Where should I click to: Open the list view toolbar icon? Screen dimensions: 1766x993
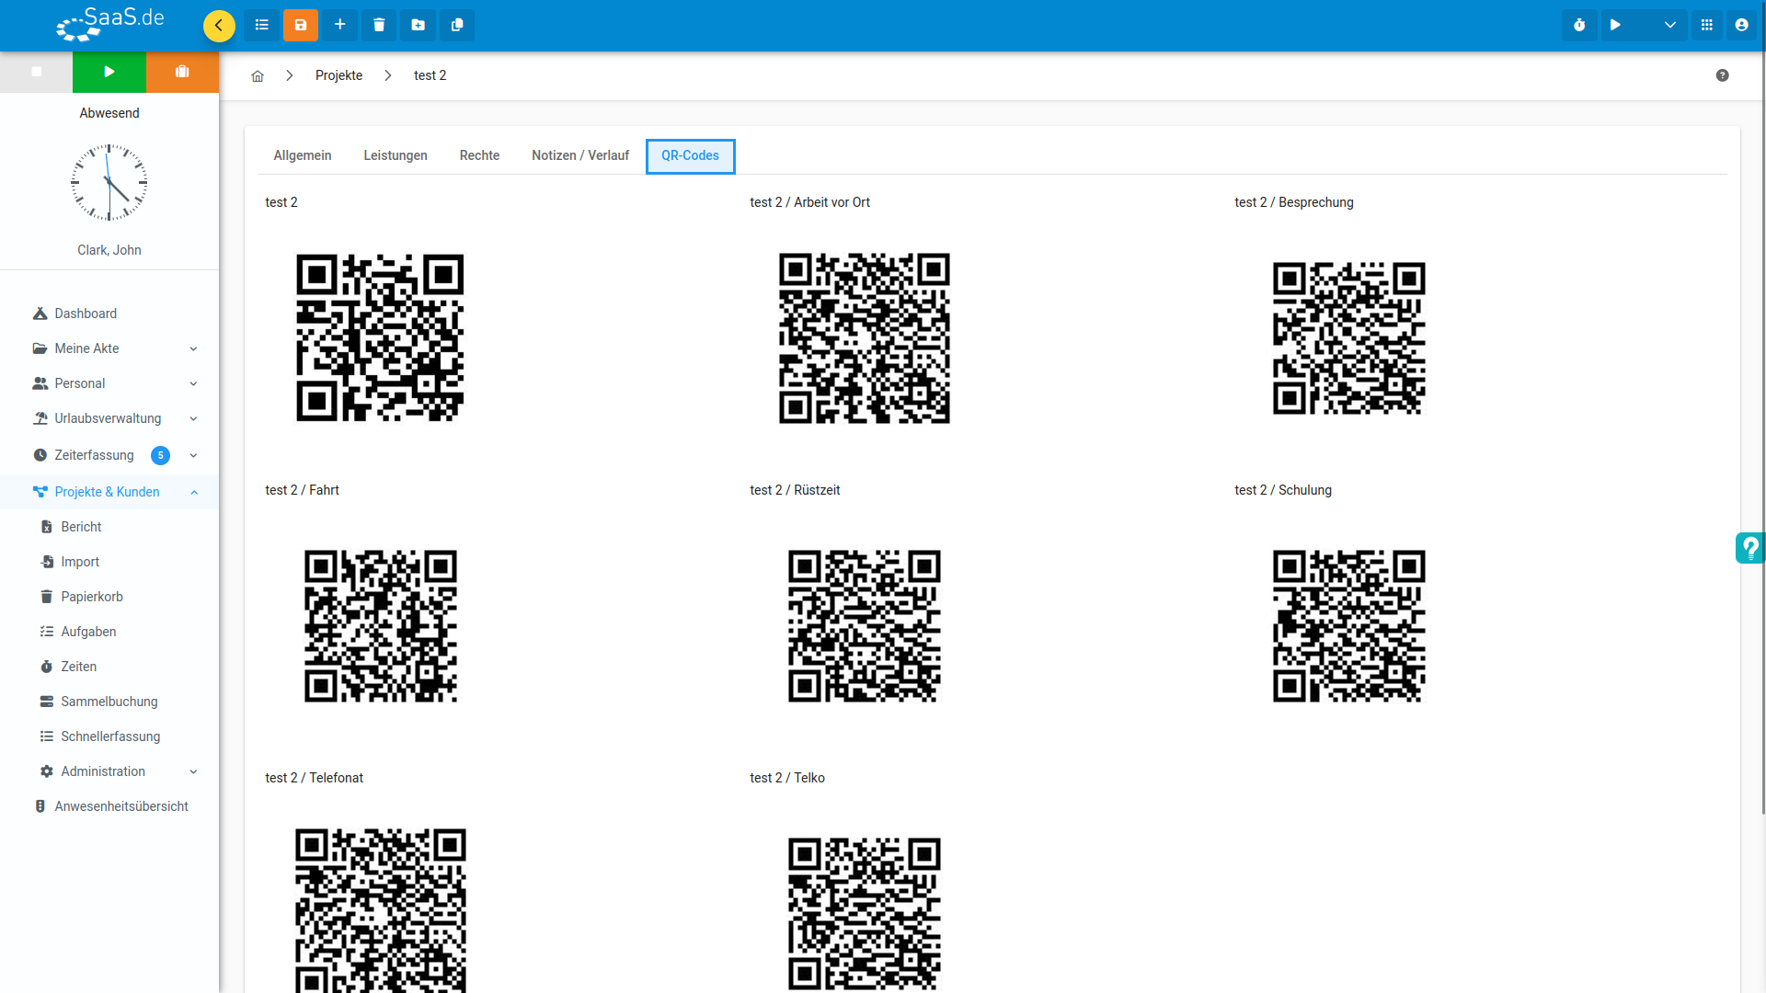pos(262,25)
